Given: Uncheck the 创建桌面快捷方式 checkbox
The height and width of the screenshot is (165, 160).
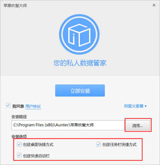Looking at the screenshot, I should pos(19,145).
